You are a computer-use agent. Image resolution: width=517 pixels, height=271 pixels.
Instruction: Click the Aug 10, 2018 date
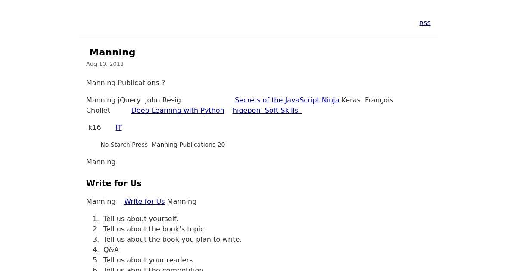pos(105,64)
